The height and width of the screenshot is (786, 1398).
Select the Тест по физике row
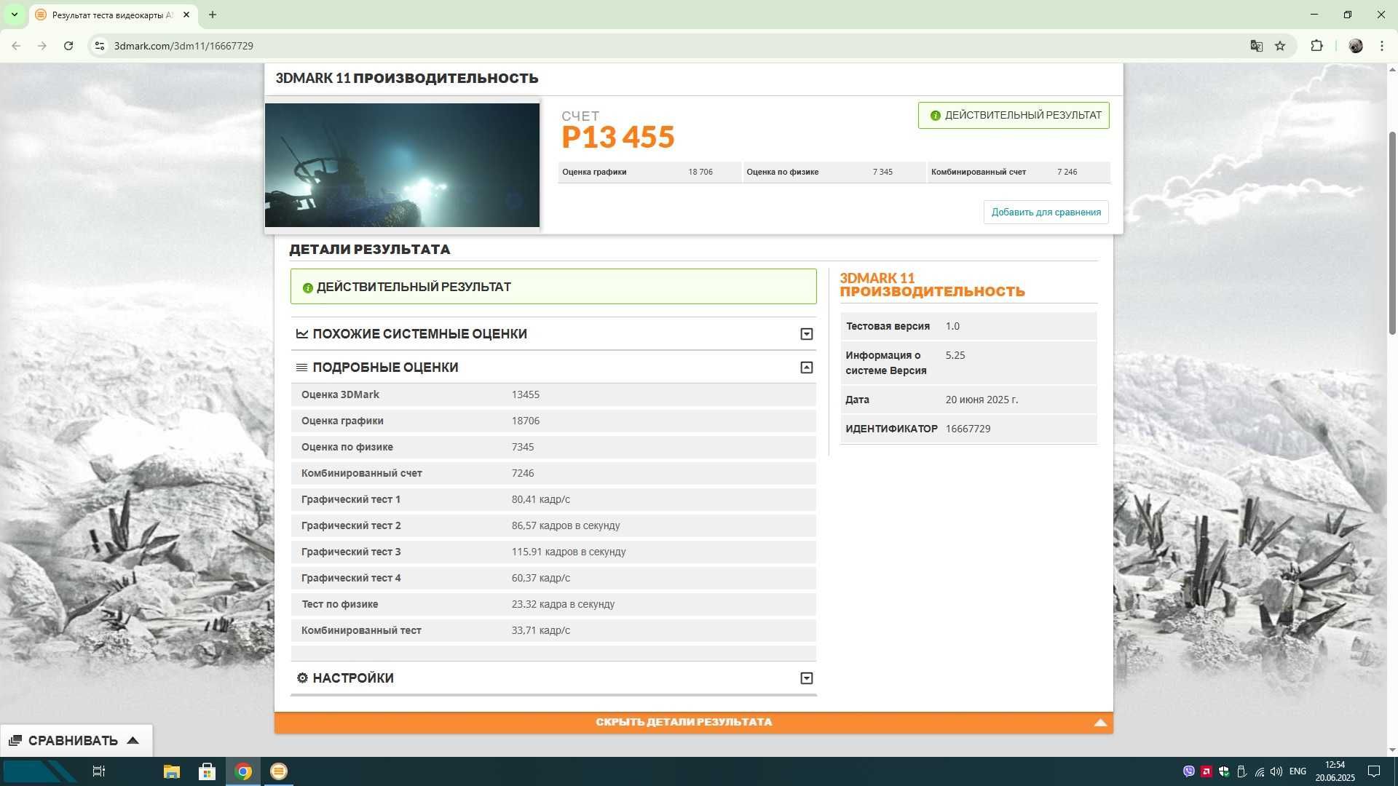pos(553,605)
